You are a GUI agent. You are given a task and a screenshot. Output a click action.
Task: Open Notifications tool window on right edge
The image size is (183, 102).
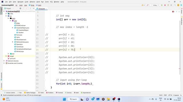tap(182, 21)
